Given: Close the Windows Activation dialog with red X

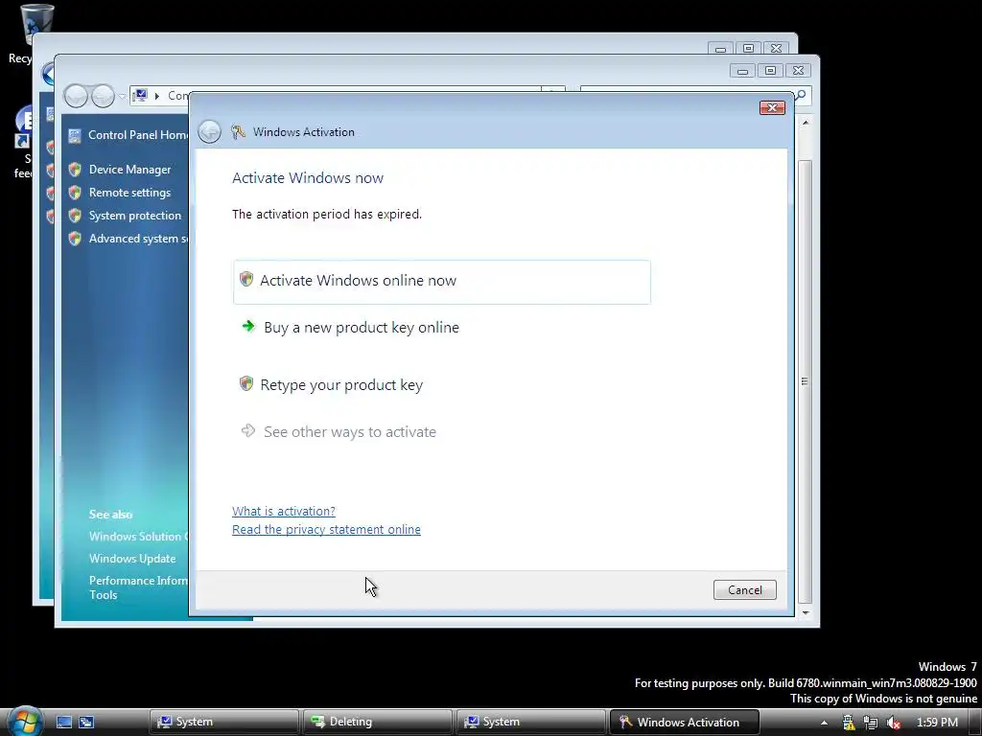Looking at the screenshot, I should pyautogui.click(x=772, y=107).
